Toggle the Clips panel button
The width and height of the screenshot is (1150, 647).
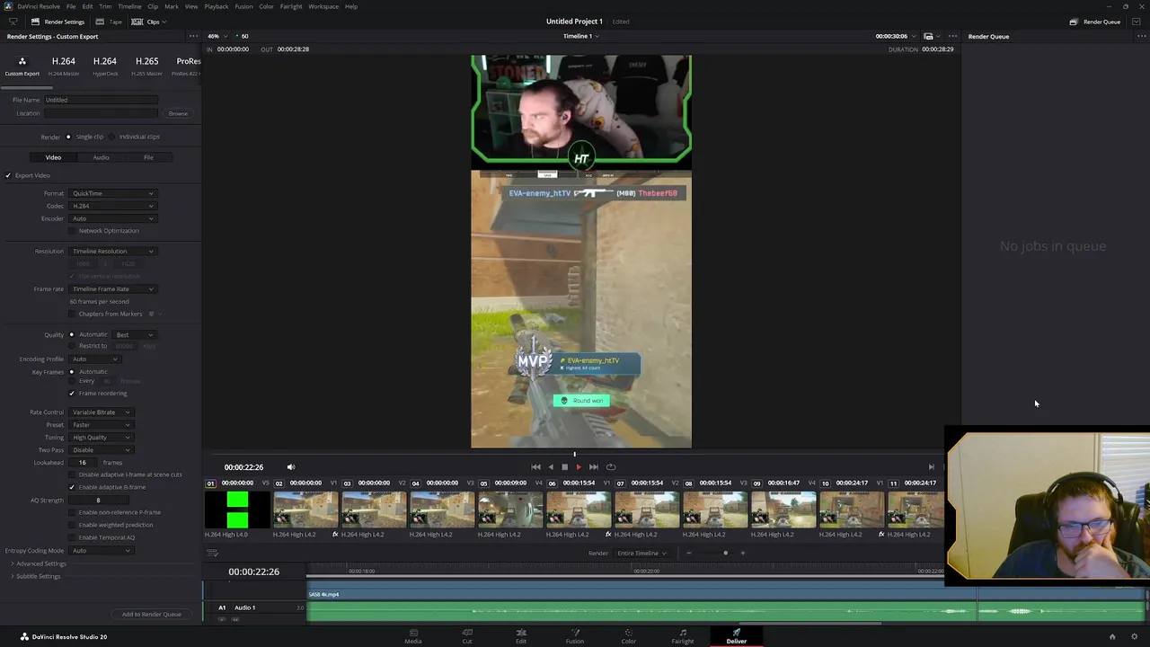click(x=146, y=22)
